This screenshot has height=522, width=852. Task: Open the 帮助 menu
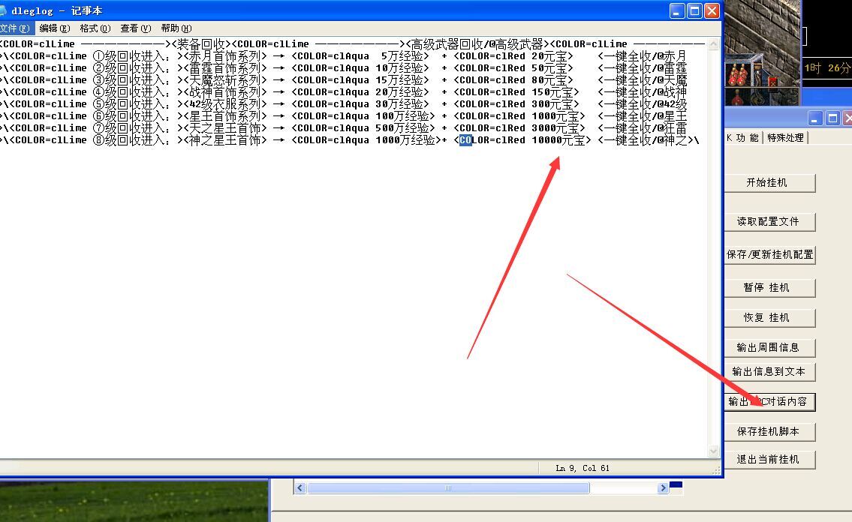point(176,28)
